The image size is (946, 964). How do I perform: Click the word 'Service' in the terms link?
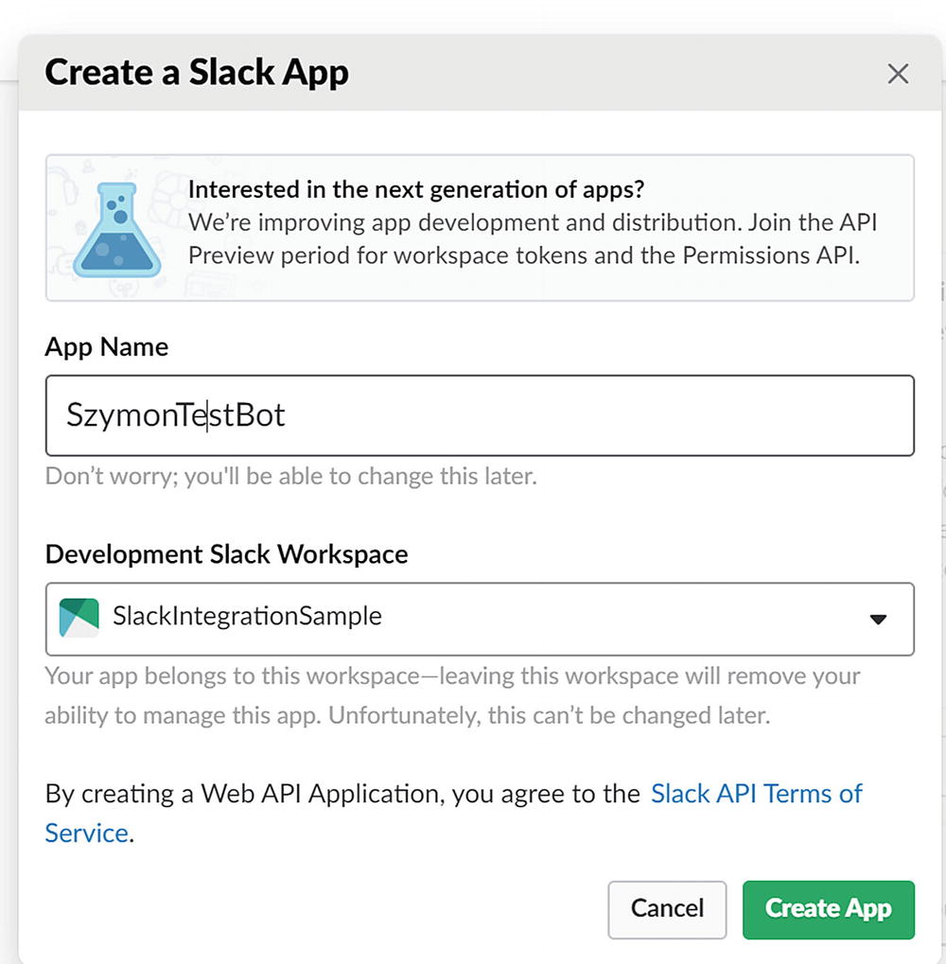pos(86,833)
